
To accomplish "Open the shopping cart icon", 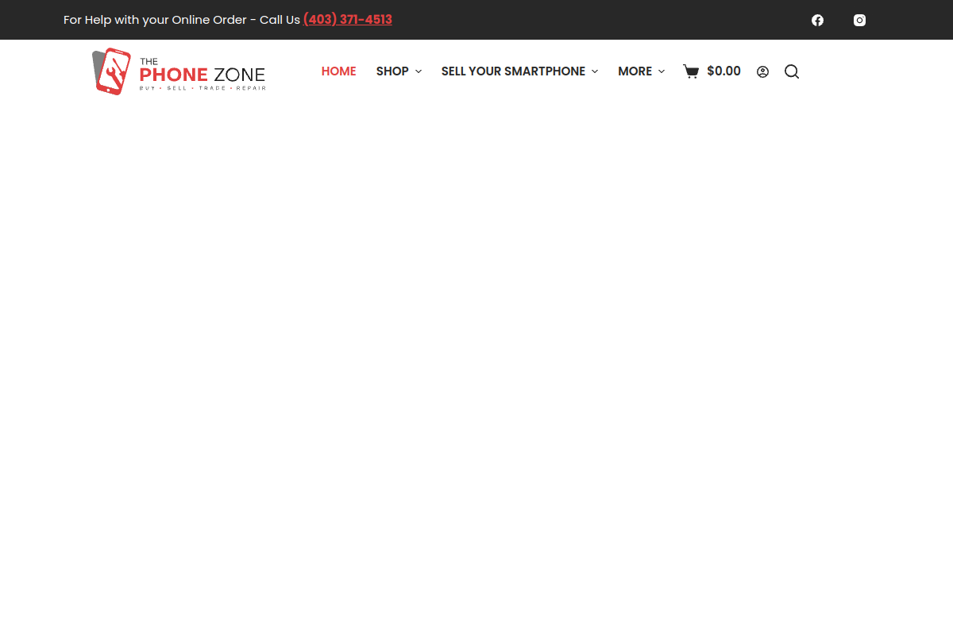I will pos(691,71).
